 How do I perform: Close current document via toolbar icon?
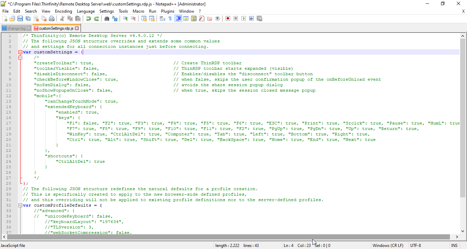(x=36, y=18)
